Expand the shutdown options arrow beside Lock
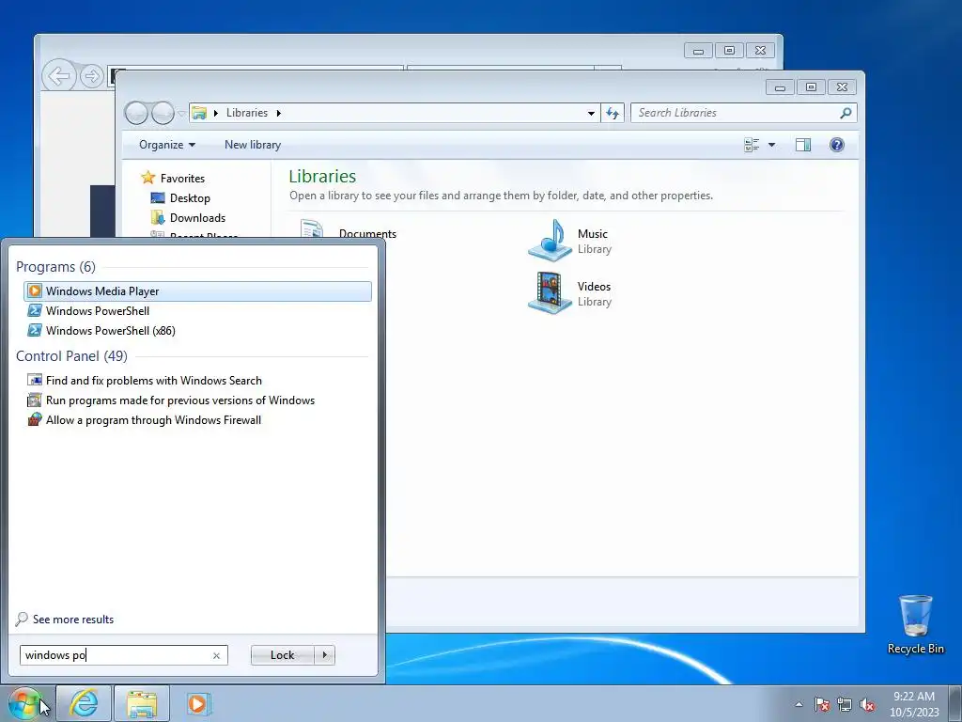This screenshot has height=722, width=962. (324, 655)
